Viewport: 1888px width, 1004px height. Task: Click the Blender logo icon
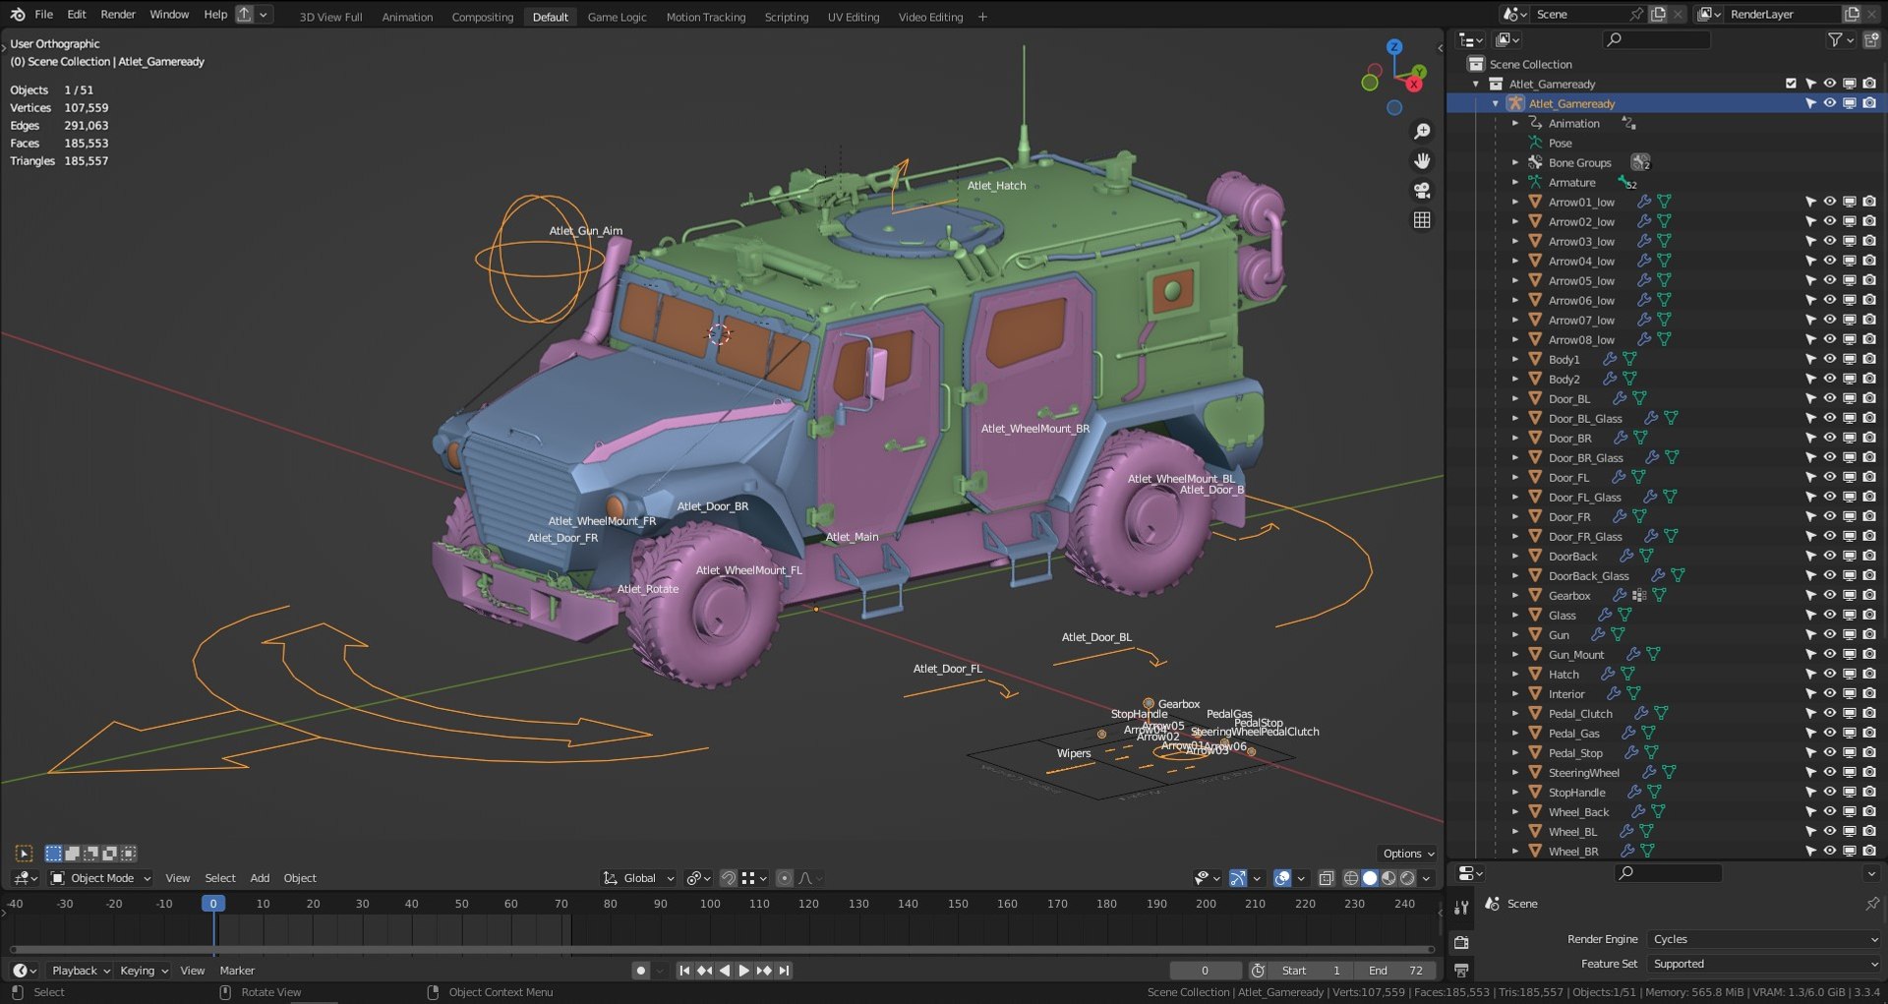pos(18,15)
